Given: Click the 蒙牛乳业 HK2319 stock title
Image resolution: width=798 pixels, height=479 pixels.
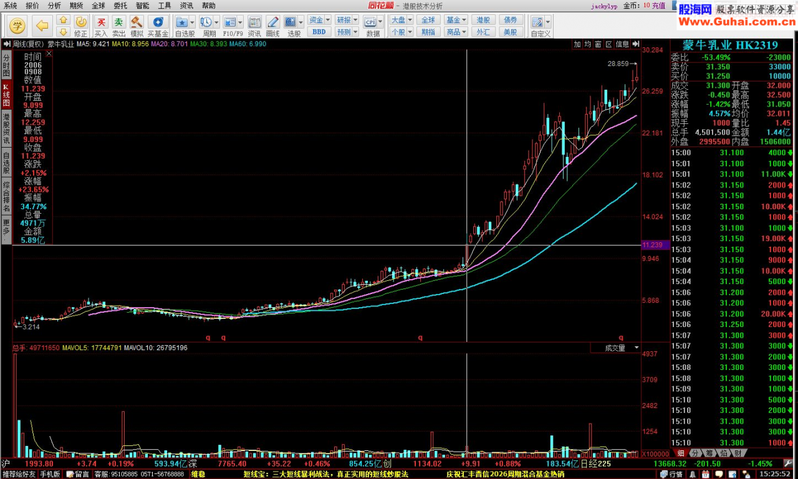Looking at the screenshot, I should pos(730,45).
